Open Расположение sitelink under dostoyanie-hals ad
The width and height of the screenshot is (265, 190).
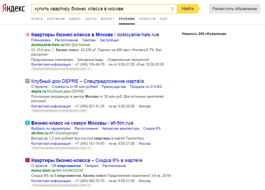[x=66, y=40]
